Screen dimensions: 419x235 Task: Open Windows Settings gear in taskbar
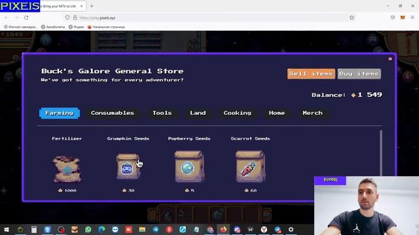coord(291,229)
